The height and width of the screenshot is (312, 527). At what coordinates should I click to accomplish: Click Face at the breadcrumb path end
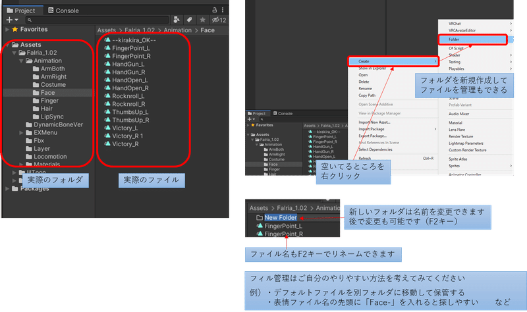208,30
